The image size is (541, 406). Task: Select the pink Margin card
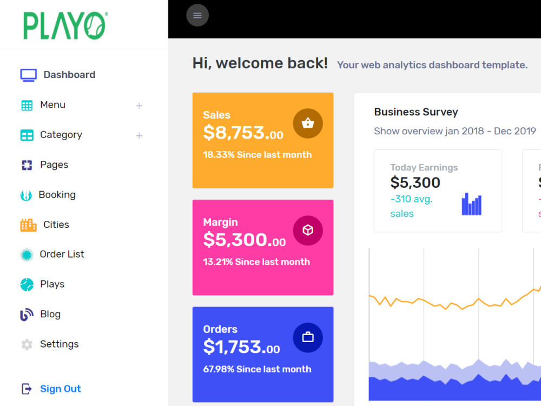point(263,247)
